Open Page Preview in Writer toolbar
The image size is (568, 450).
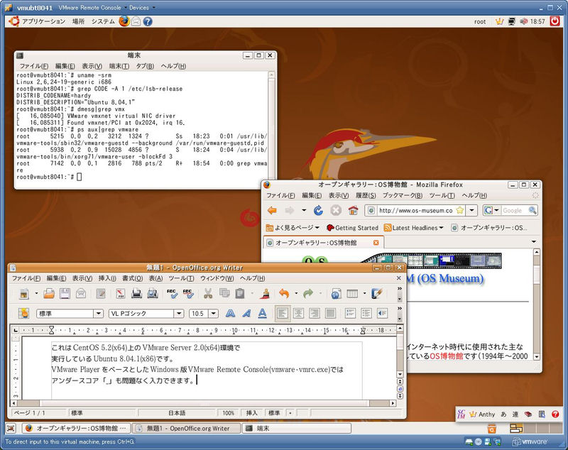(x=153, y=294)
